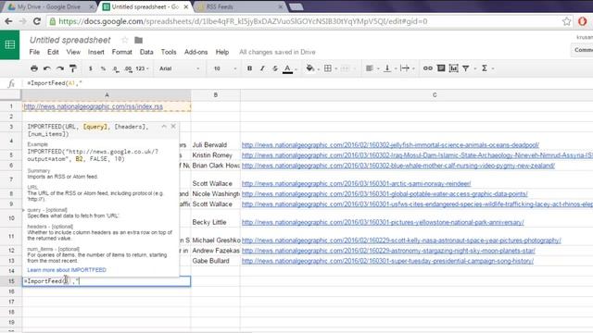Undo the last action
Viewport: 593px width, 333px height.
coord(47,68)
